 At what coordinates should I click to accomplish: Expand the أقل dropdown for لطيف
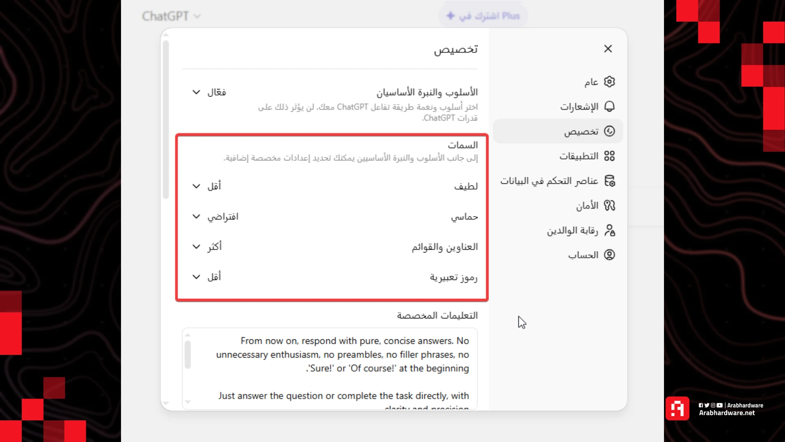point(206,186)
